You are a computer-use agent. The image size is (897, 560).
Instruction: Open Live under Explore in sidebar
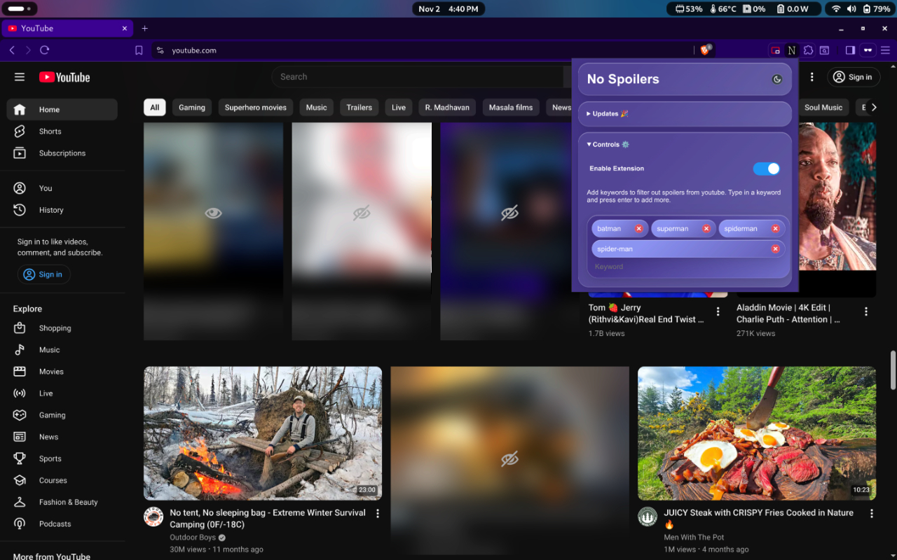[62, 393]
